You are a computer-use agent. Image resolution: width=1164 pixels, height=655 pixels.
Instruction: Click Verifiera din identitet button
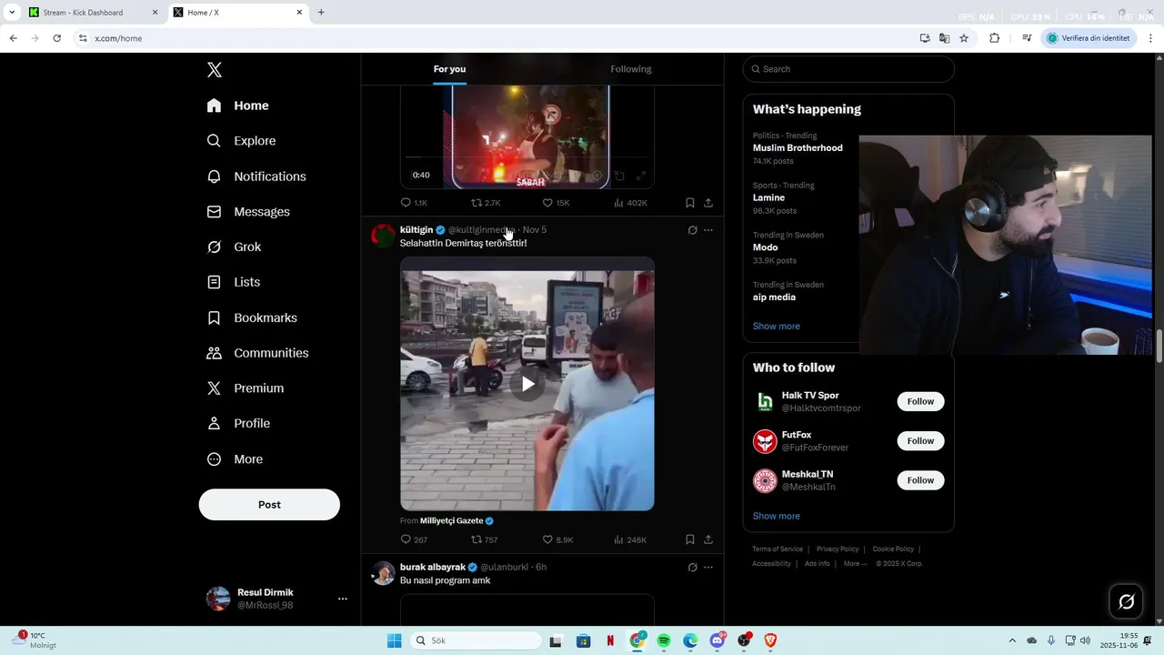[x=1089, y=38]
